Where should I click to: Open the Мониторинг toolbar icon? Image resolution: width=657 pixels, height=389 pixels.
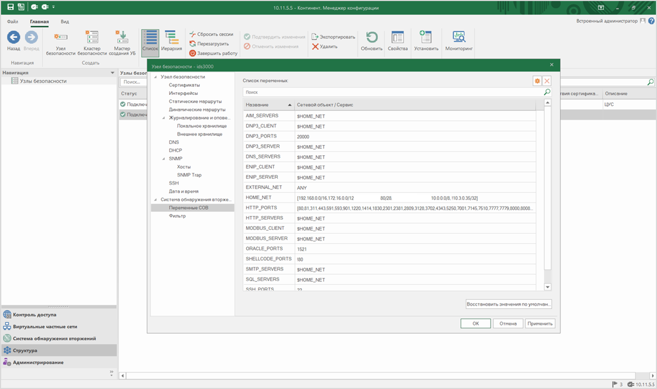pyautogui.click(x=459, y=38)
